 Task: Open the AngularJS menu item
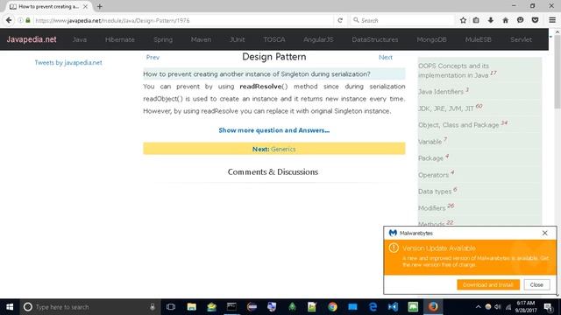[x=318, y=39]
